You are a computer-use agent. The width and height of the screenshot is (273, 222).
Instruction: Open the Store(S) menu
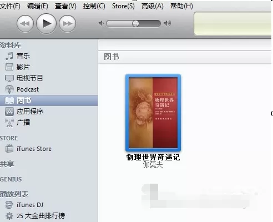[123, 6]
